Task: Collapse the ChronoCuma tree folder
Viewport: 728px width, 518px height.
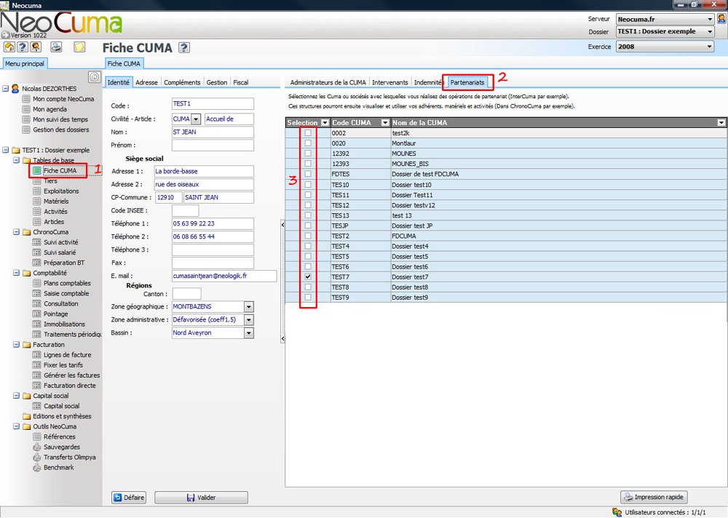Action: (16, 232)
